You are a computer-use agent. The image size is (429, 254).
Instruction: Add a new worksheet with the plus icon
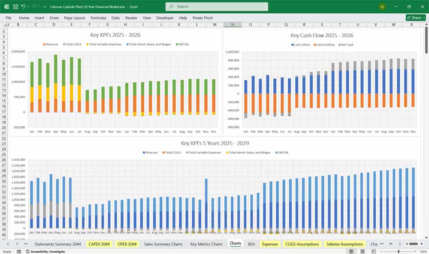(x=391, y=243)
